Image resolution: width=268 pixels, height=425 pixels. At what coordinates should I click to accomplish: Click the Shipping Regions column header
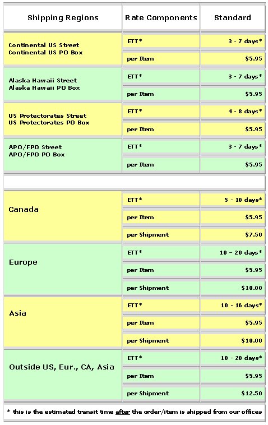click(63, 18)
